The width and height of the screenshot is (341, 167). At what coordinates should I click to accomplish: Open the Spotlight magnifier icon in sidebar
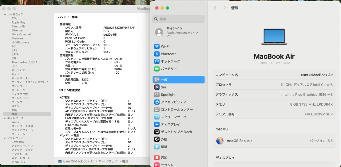coord(157,95)
